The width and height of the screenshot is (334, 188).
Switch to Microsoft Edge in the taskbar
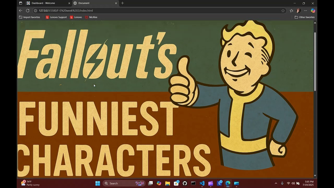[228, 183]
